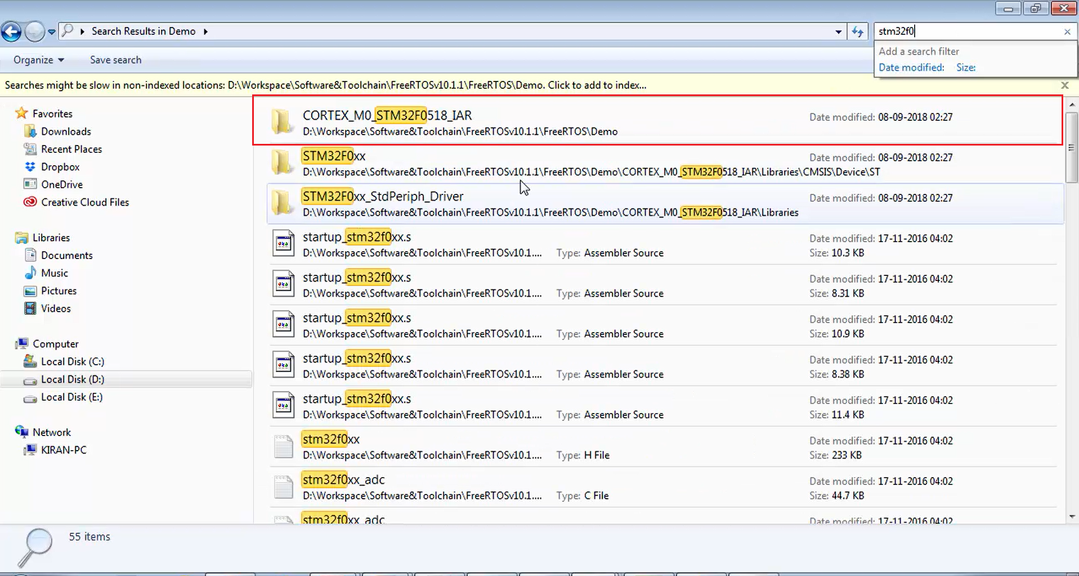Select startup_stm32f0xx.s file icon sized 10.3 KB
The width and height of the screenshot is (1079, 576).
283,243
